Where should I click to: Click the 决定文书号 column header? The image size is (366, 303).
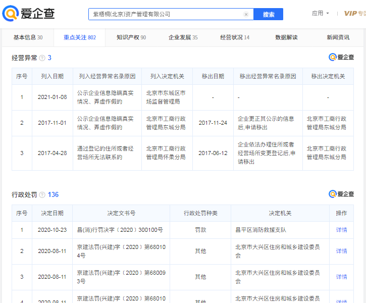click(121, 213)
